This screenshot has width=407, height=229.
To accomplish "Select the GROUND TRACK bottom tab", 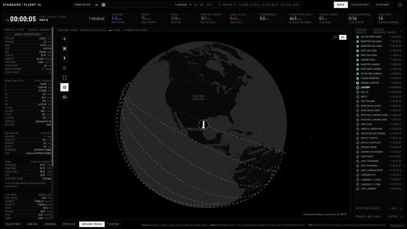I will coord(92,224).
